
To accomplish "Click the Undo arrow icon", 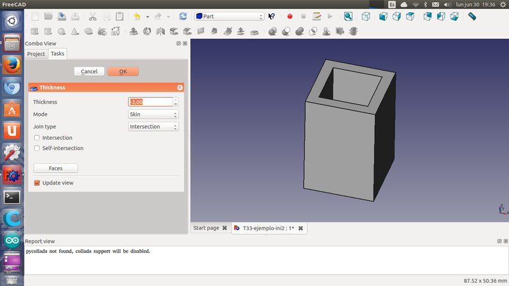I will (136, 17).
